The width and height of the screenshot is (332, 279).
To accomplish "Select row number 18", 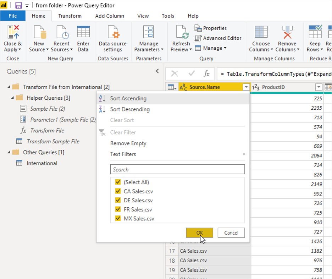I will 172,260.
